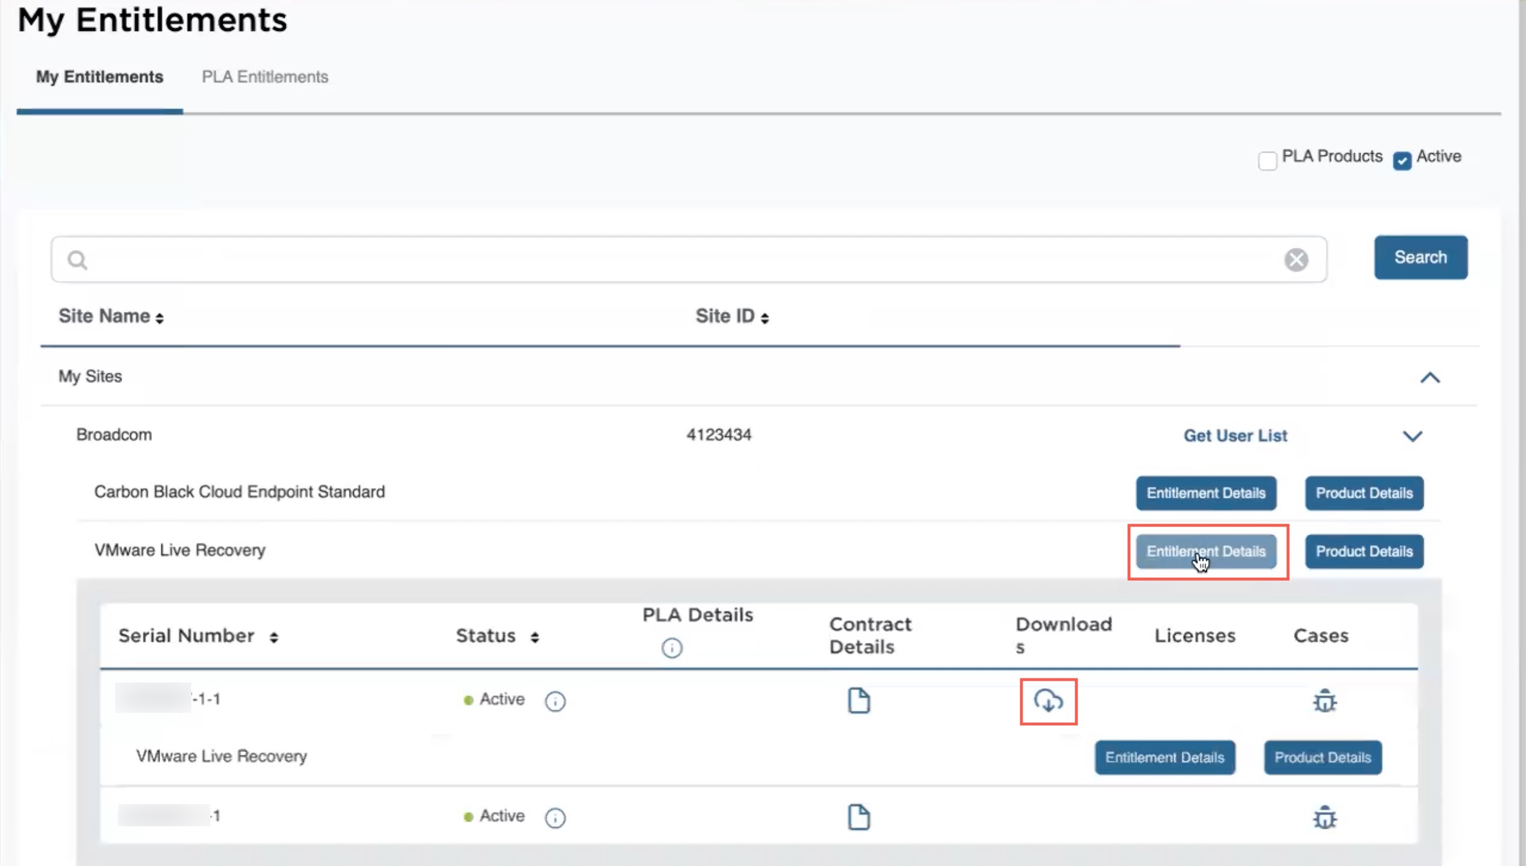Click the PLA Details info icon in column header

tap(671, 647)
